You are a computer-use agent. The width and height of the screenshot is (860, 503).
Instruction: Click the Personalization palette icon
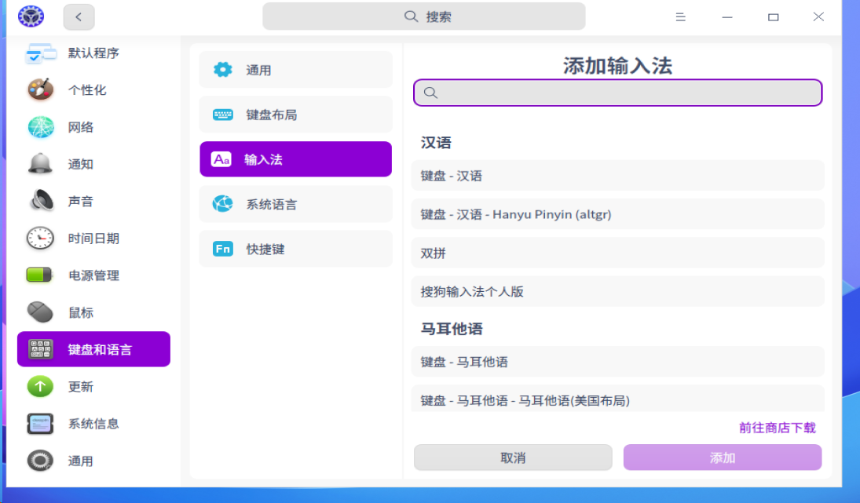tap(41, 90)
